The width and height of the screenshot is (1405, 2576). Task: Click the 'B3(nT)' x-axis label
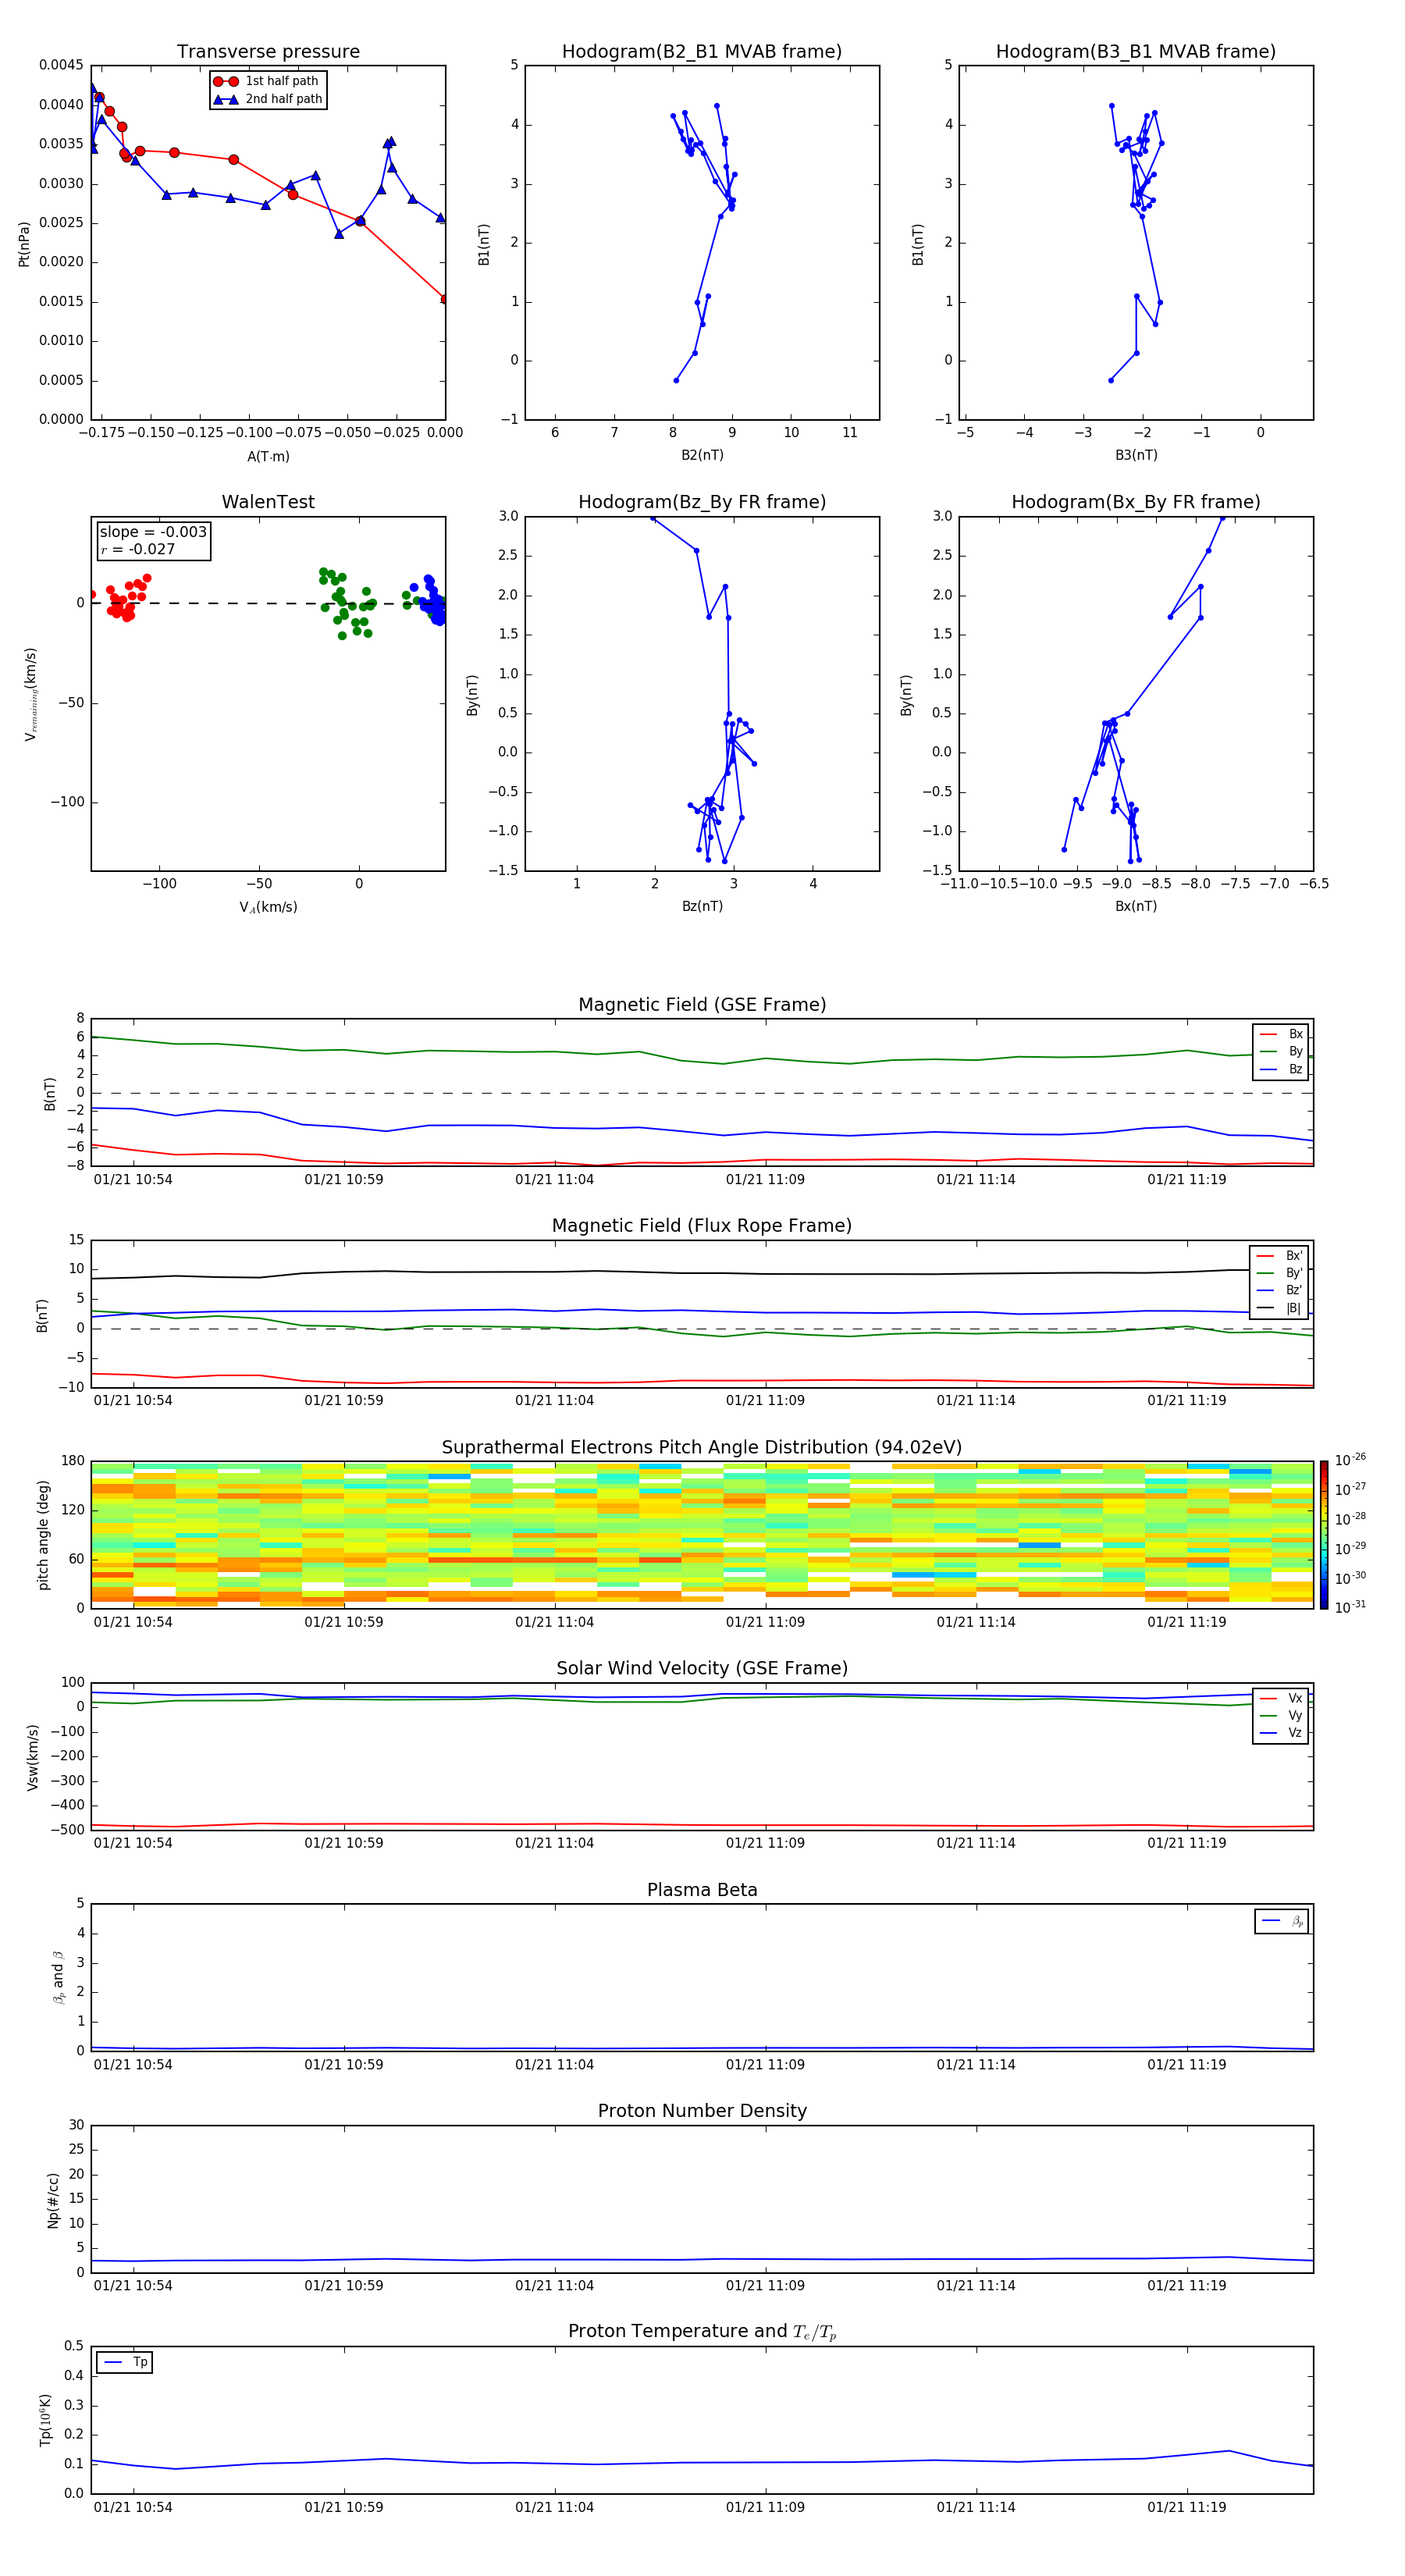point(1136,455)
